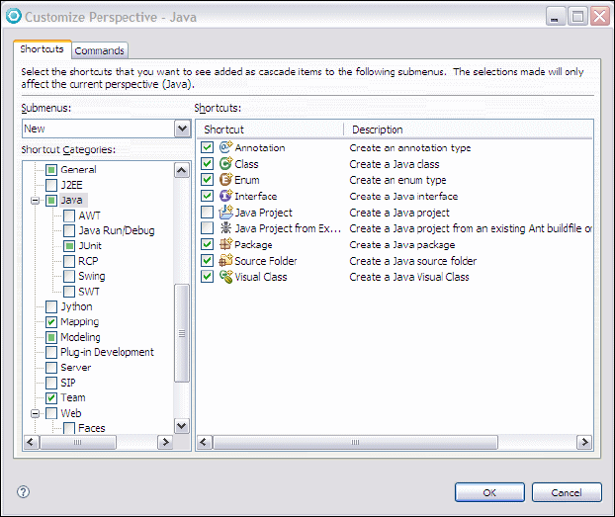This screenshot has width=615, height=517.
Task: Click shortcuts table scroll right arrow
Action: [584, 442]
